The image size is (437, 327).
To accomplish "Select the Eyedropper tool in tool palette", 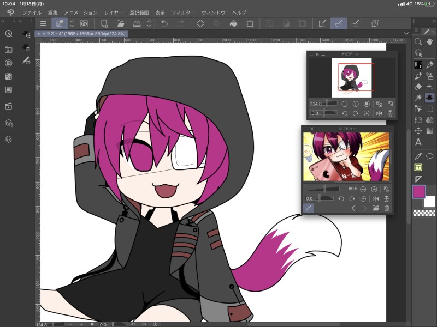I will click(x=418, y=156).
